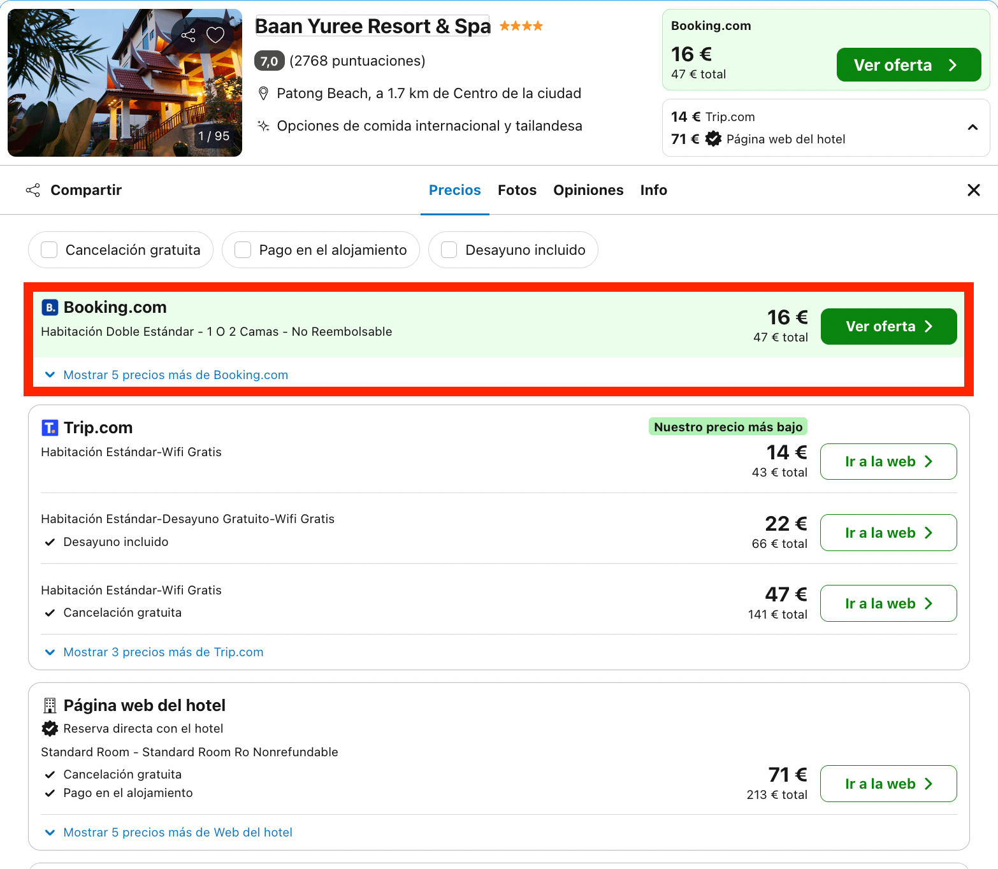The image size is (998, 869).
Task: Save hotel with the heart icon
Action: pos(215,35)
